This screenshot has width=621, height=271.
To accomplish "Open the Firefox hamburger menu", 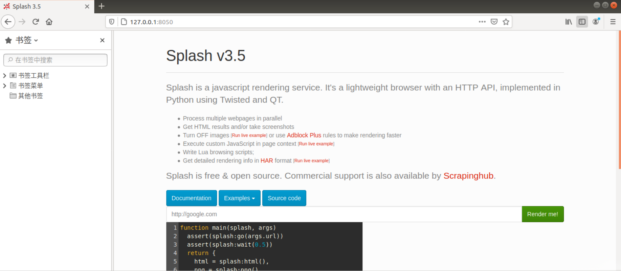I will click(613, 22).
